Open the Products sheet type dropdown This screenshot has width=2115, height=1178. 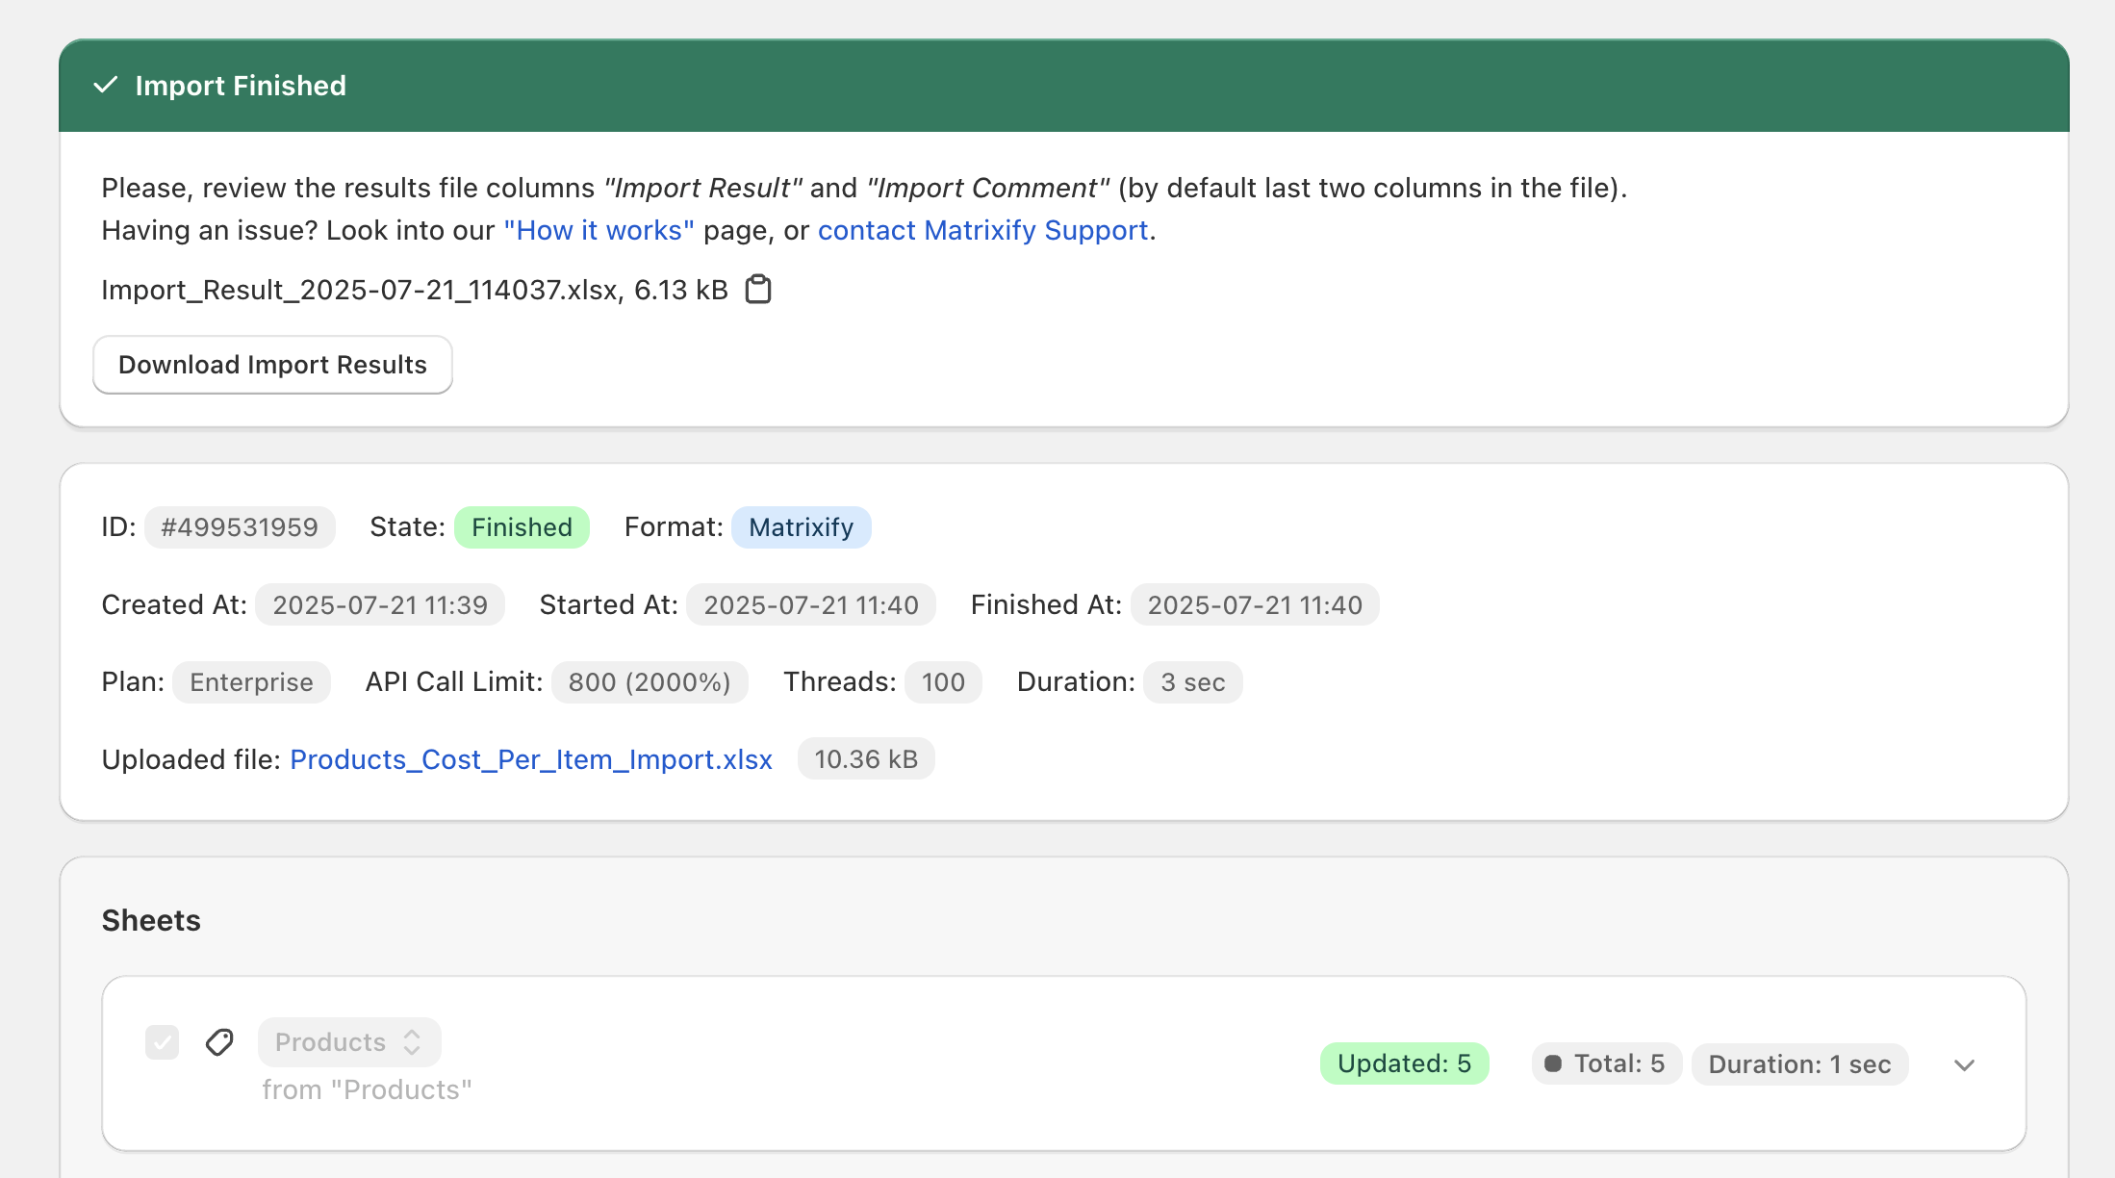349,1042
